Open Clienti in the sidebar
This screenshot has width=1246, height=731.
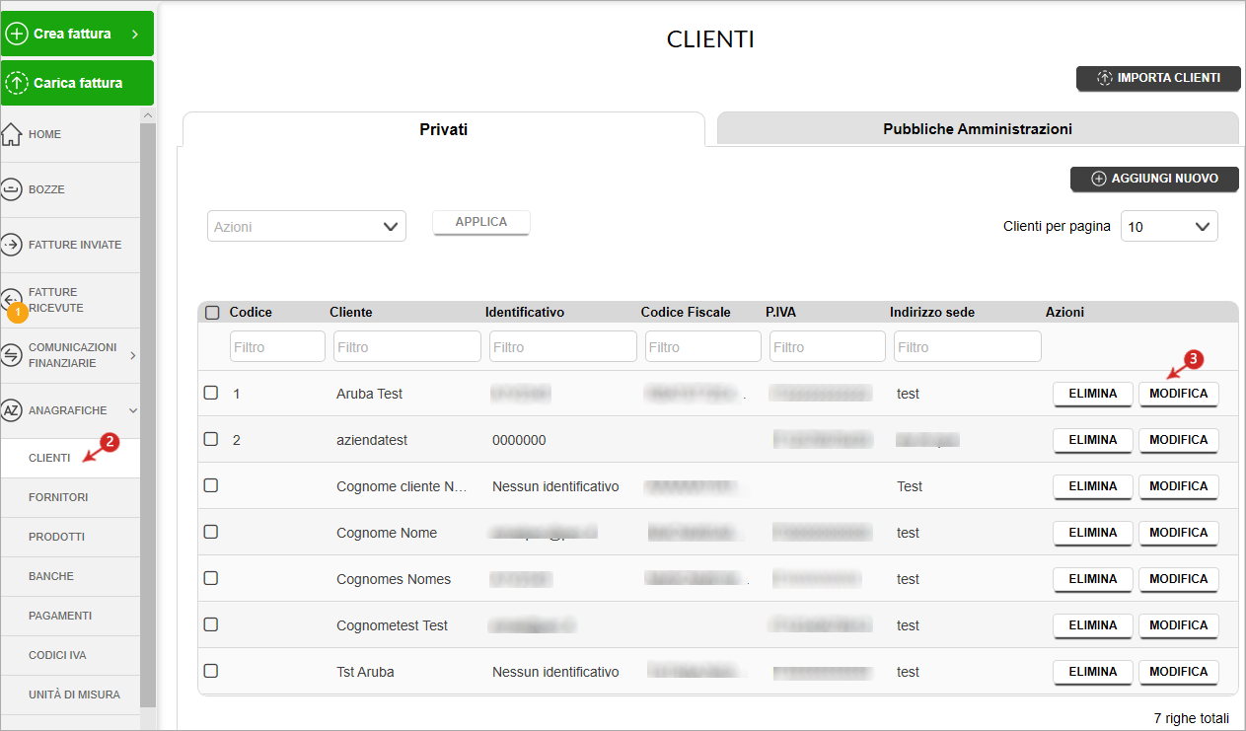coord(70,458)
